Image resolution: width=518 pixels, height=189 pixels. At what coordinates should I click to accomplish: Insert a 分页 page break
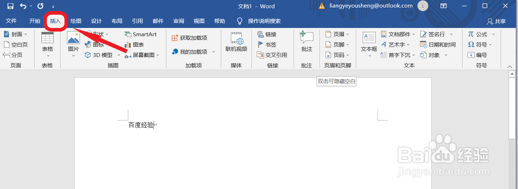(13, 55)
